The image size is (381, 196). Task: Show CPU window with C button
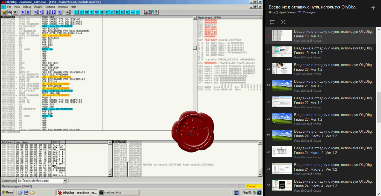click(x=107, y=12)
